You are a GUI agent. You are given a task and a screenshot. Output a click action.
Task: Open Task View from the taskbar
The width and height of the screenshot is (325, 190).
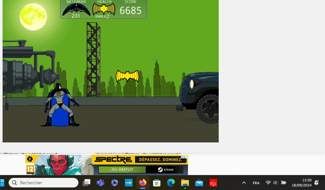[x=86, y=183]
